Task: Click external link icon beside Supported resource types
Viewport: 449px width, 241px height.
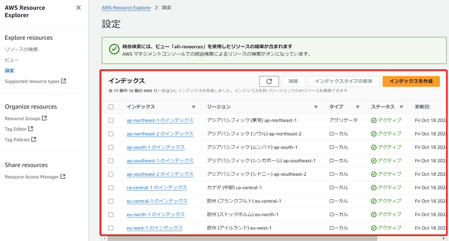Action: coord(64,81)
